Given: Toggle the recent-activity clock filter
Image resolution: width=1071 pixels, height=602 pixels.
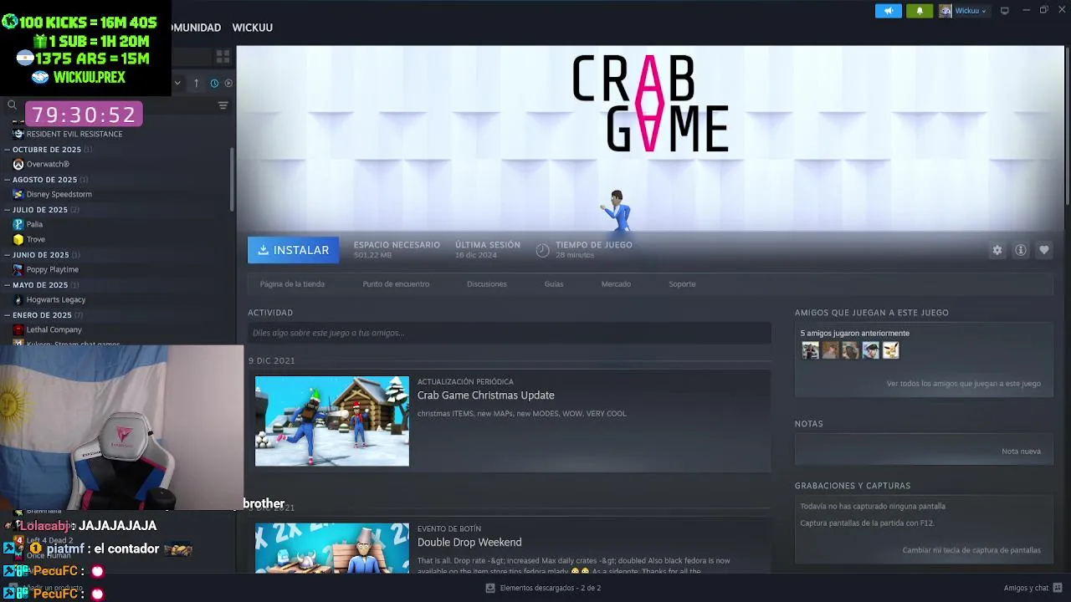Looking at the screenshot, I should click(x=214, y=83).
